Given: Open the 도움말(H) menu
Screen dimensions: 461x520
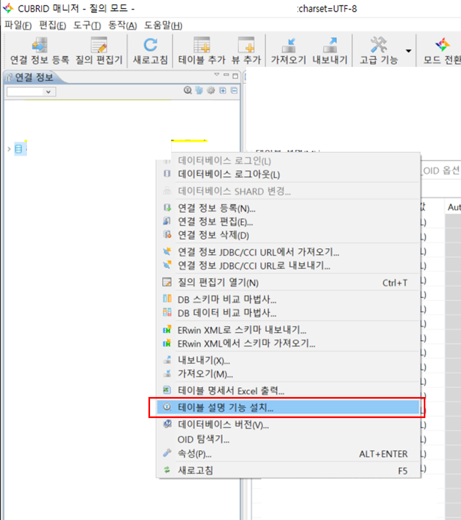Looking at the screenshot, I should coord(163,25).
